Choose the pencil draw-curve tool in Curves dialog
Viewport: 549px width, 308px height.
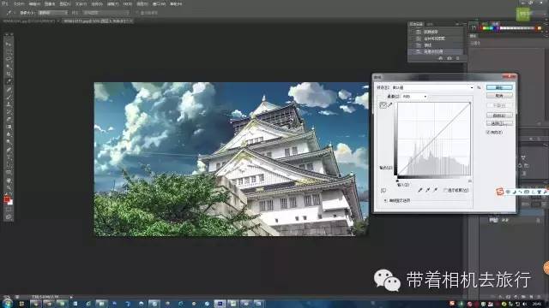tap(390, 104)
